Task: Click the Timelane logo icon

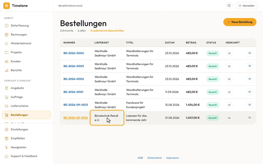Action: point(7,6)
